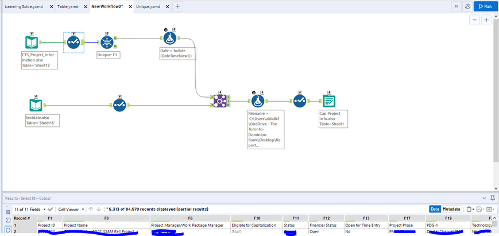
Task: Select the Date formula flask tool
Action: tap(170, 38)
